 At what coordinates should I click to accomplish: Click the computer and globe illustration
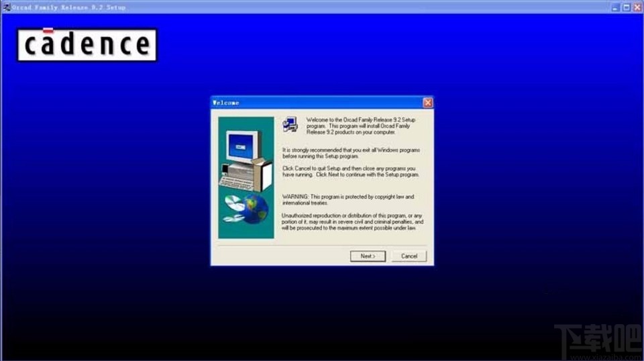[x=246, y=177]
